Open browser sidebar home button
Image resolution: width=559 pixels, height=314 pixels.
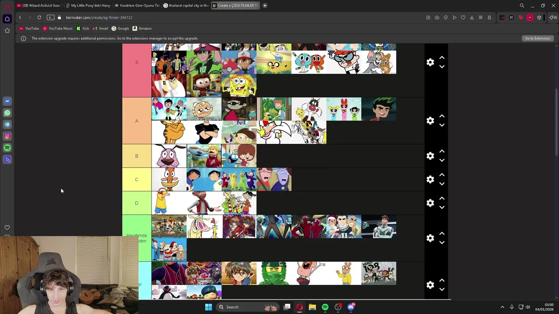7,19
